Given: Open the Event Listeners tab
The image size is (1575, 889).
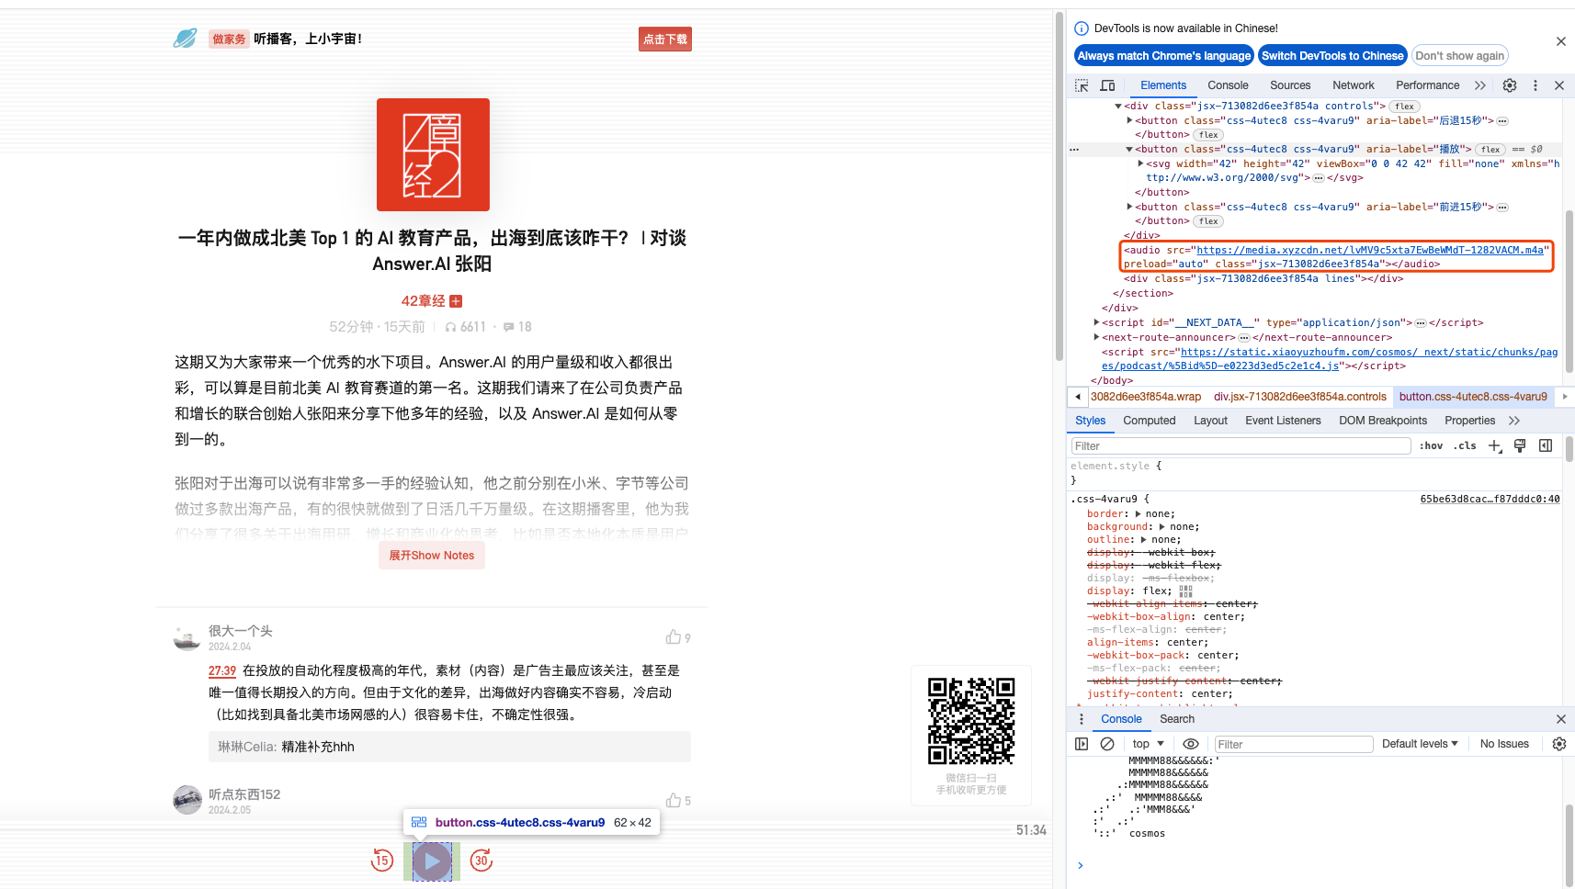Looking at the screenshot, I should (1283, 421).
